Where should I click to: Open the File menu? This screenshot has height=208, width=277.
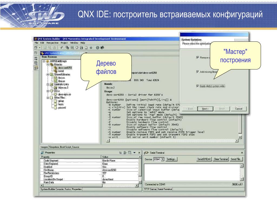37,43
